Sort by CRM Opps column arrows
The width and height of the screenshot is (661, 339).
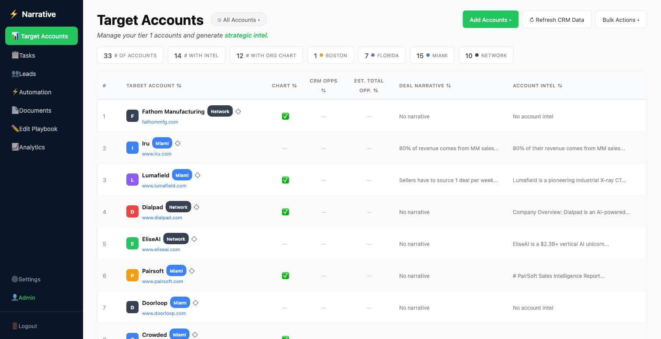324,90
